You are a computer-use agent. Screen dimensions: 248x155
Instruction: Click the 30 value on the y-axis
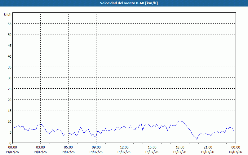click(10, 78)
